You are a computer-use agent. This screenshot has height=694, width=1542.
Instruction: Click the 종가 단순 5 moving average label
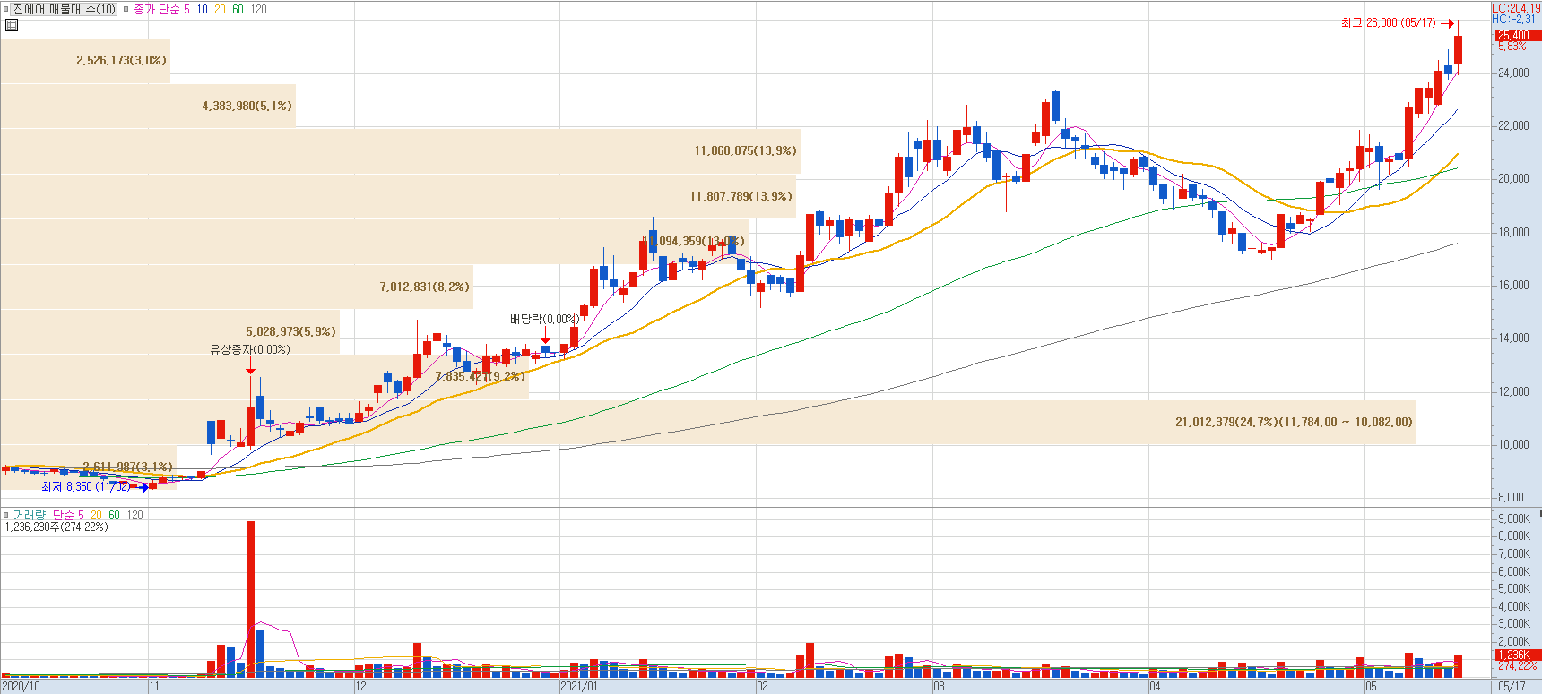(x=161, y=9)
